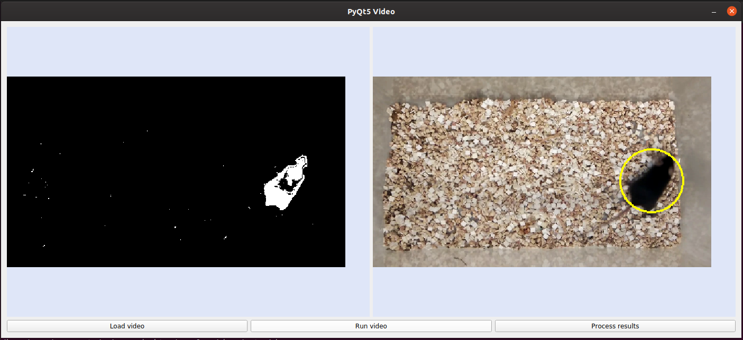Close the PyQt5 Video window
Viewport: 743px width, 340px height.
[x=731, y=11]
